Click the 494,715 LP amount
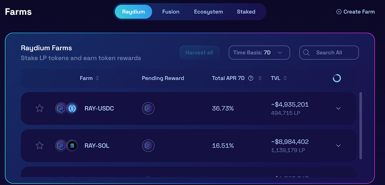The image size is (385, 185). (x=286, y=113)
